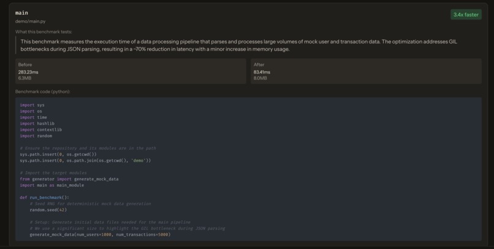Click the 'def run_benchmark():' line
The height and width of the screenshot is (249, 494).
(x=44, y=198)
